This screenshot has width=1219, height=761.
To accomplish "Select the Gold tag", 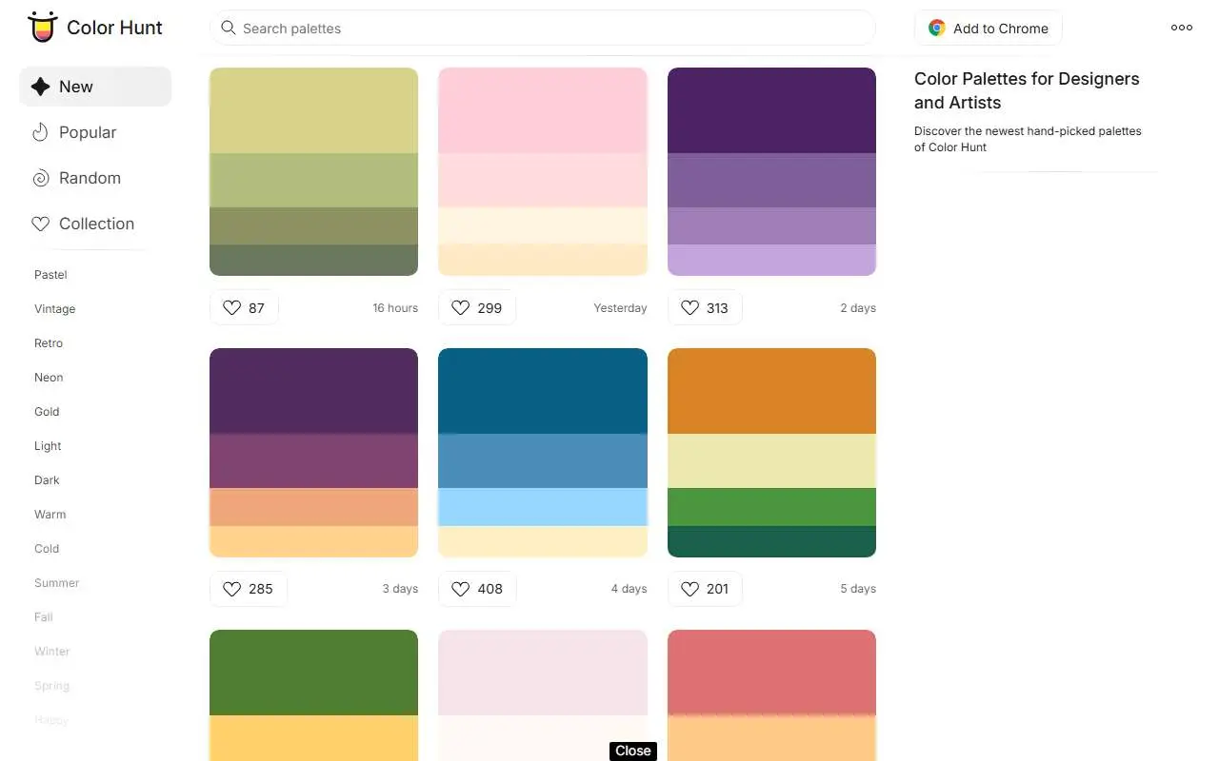I will (x=47, y=412).
